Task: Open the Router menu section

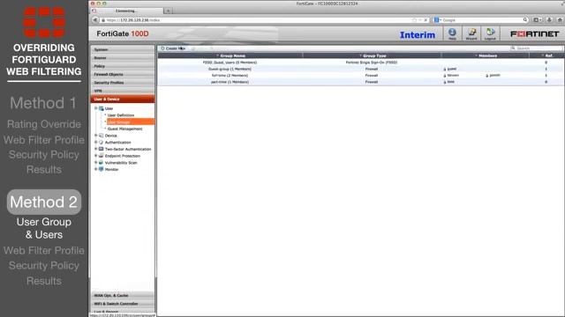Action: (123, 58)
